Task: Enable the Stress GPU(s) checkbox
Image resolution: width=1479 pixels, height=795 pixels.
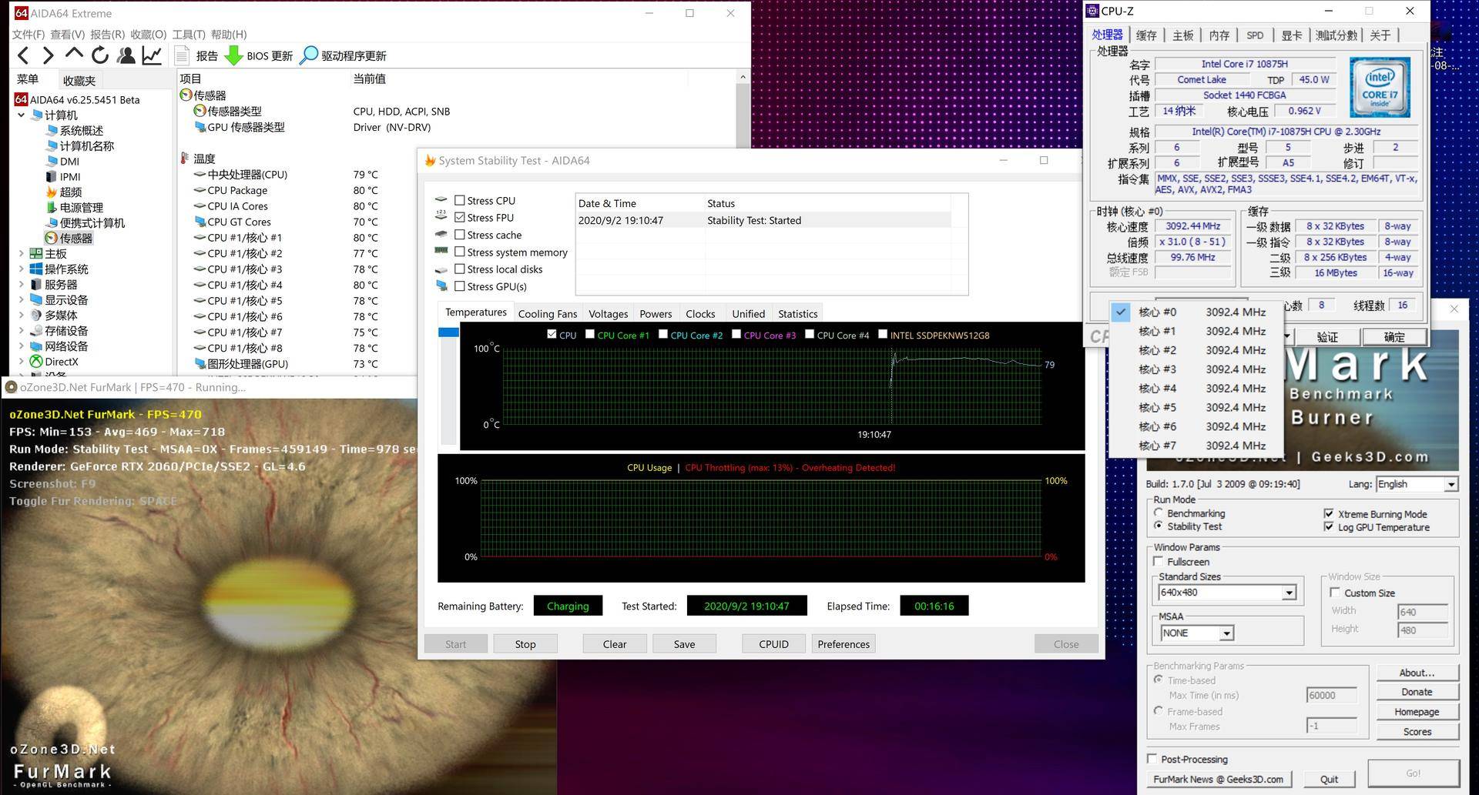Action: click(460, 286)
